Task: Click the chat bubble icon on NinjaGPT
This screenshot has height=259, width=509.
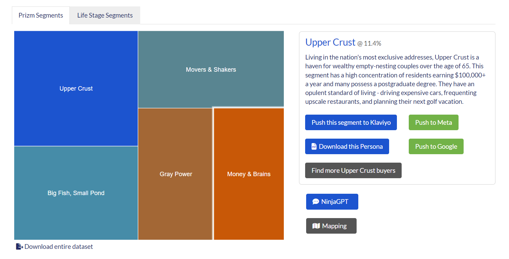Action: click(x=316, y=202)
